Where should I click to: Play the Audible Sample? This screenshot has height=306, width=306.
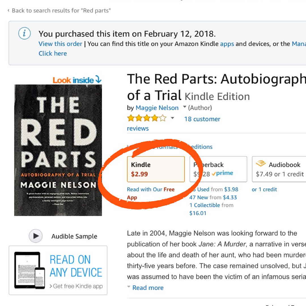point(36,236)
